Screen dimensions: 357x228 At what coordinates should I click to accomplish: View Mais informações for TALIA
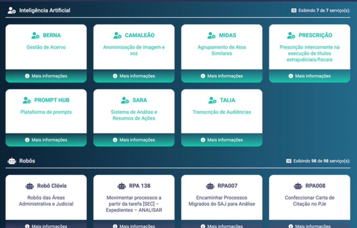222,140
